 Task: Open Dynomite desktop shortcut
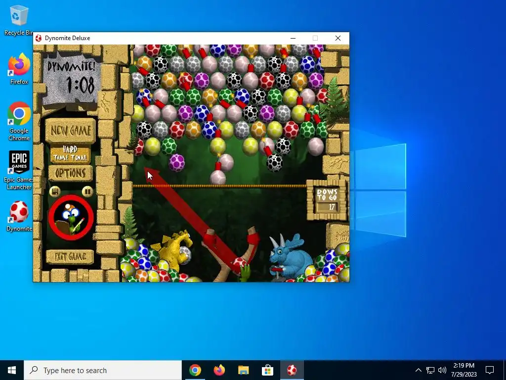click(19, 216)
